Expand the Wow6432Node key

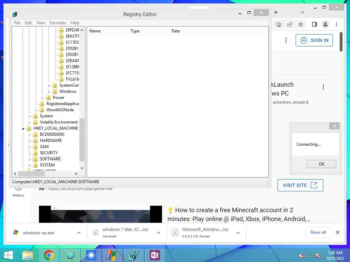[36, 110]
